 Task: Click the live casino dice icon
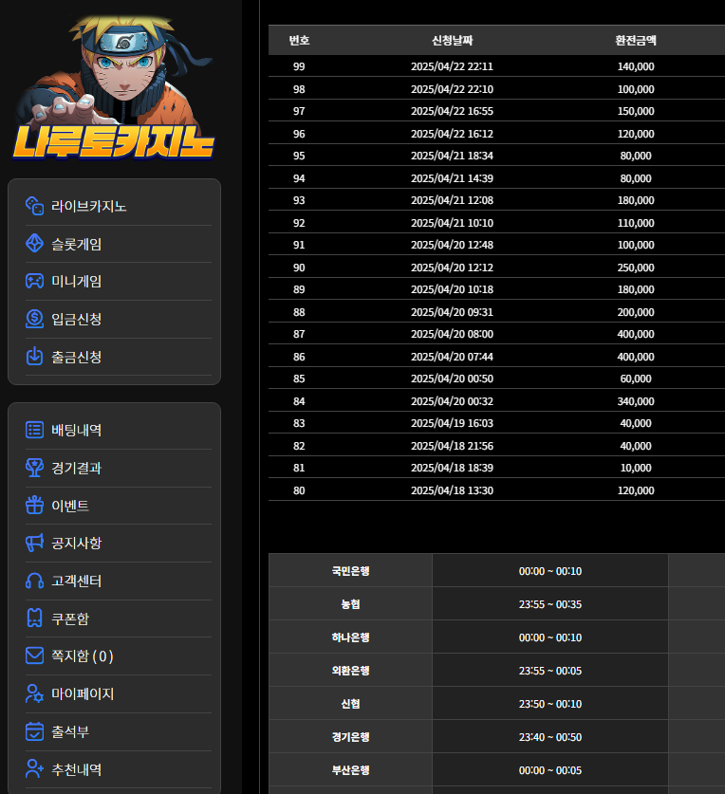(35, 206)
